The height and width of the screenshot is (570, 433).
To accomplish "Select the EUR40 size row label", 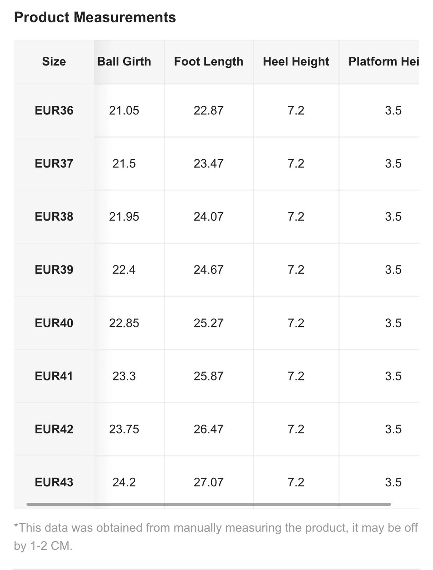I will tap(54, 323).
